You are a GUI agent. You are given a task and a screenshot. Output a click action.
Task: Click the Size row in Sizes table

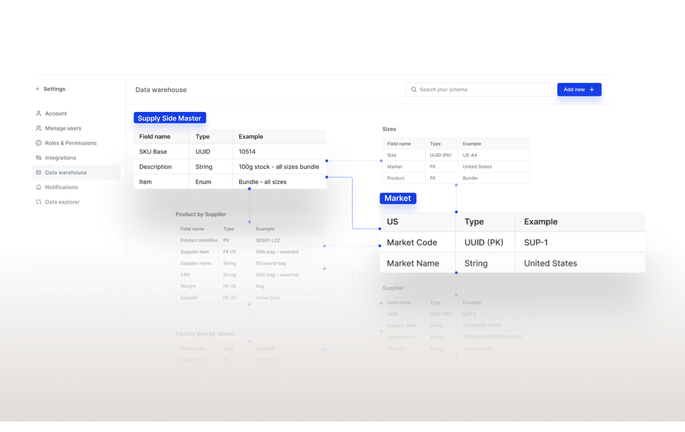click(x=456, y=155)
